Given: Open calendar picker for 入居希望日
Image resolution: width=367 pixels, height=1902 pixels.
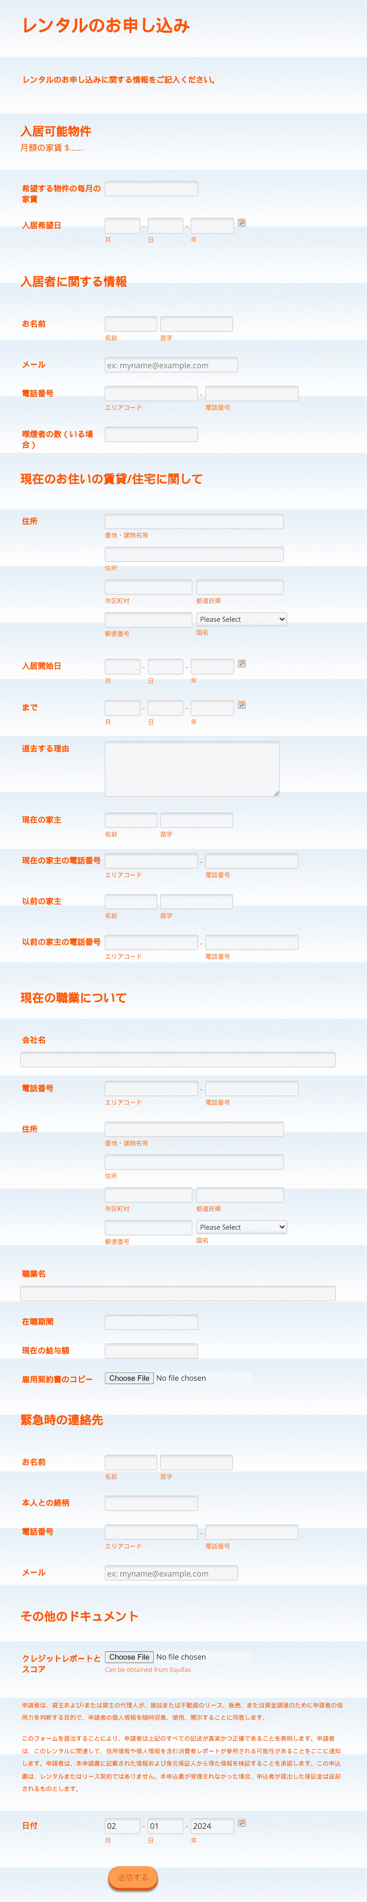Looking at the screenshot, I should coord(242,222).
